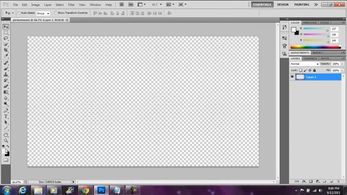Add a layer style with the fx icon
The image size is (347, 195).
304,181
